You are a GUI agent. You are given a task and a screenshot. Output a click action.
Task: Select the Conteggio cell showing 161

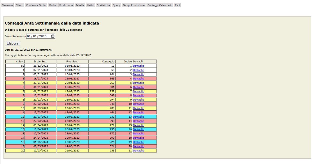(102, 74)
